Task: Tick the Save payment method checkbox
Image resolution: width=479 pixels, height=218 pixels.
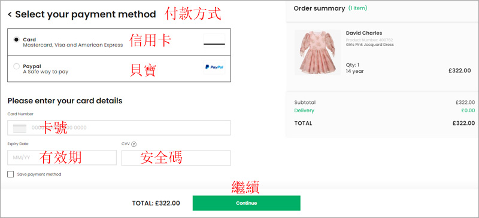Action: coord(11,174)
